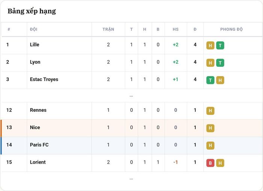Viewport: 263px width, 191px height.
Task: Click the ĐỘI column header
Action: [x=33, y=29]
